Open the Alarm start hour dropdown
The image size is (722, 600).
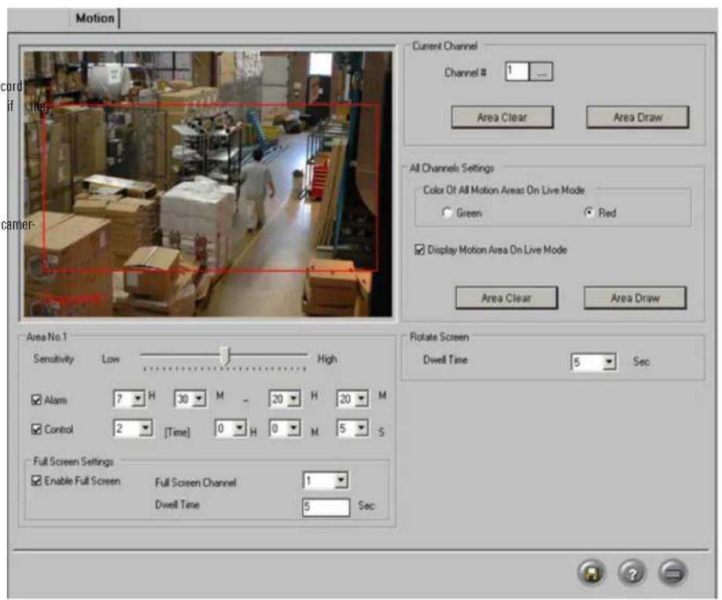(138, 398)
